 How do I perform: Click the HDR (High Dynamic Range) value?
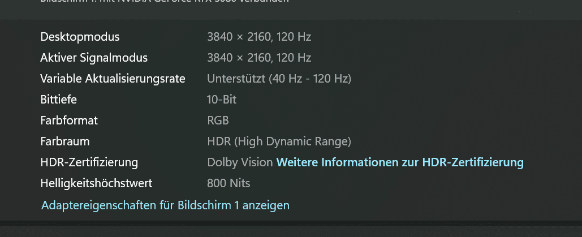point(279,141)
